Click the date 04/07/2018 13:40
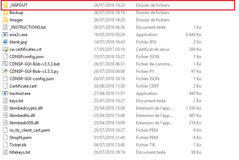Image resolution: width=239 pixels, height=160 pixels. tap(109, 145)
